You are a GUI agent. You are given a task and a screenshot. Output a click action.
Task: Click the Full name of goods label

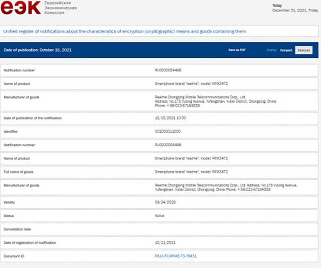pyautogui.click(x=18, y=172)
